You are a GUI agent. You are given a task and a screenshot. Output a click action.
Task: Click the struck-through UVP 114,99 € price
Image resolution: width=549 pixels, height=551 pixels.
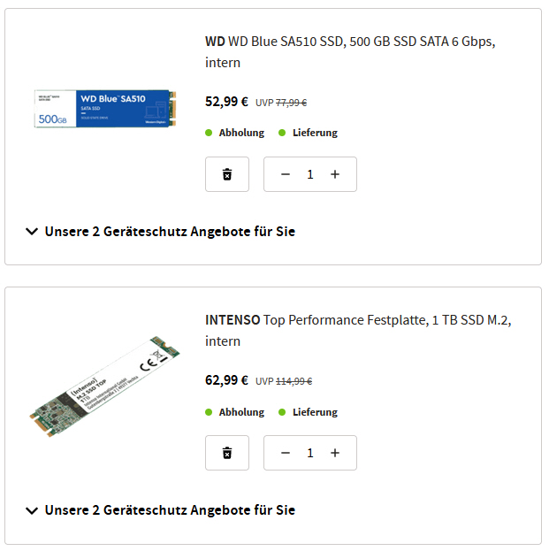click(294, 381)
